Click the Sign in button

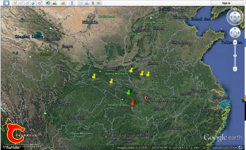click(x=226, y=3)
